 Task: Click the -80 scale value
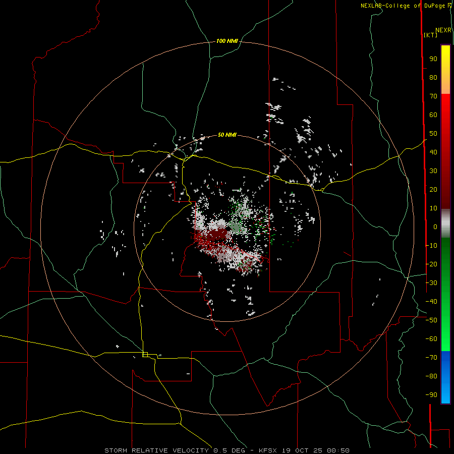[431, 376]
